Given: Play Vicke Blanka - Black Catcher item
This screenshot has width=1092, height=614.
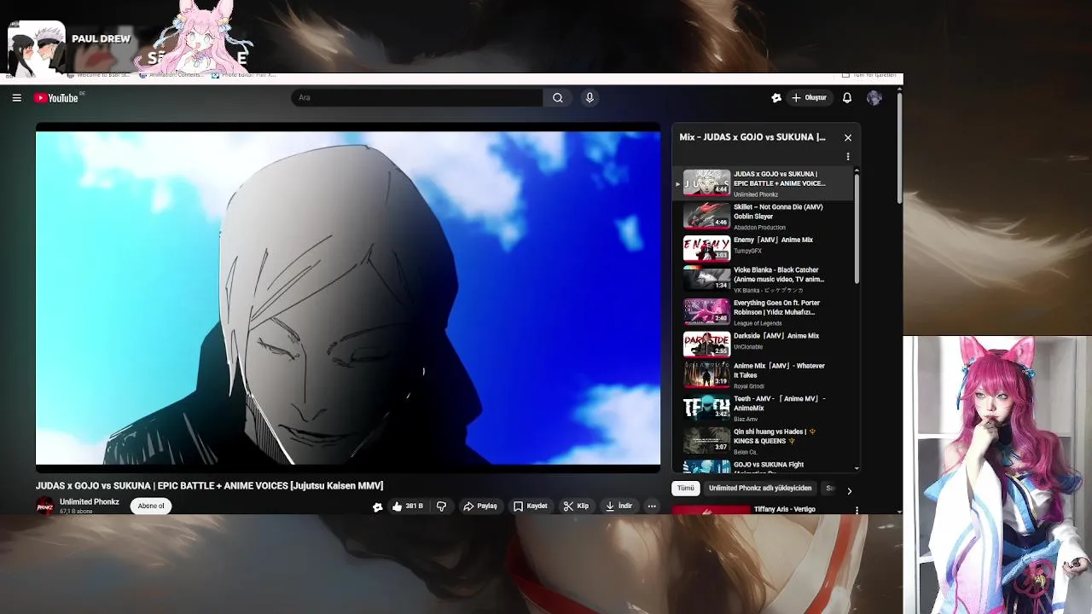Looking at the screenshot, I should coord(764,279).
